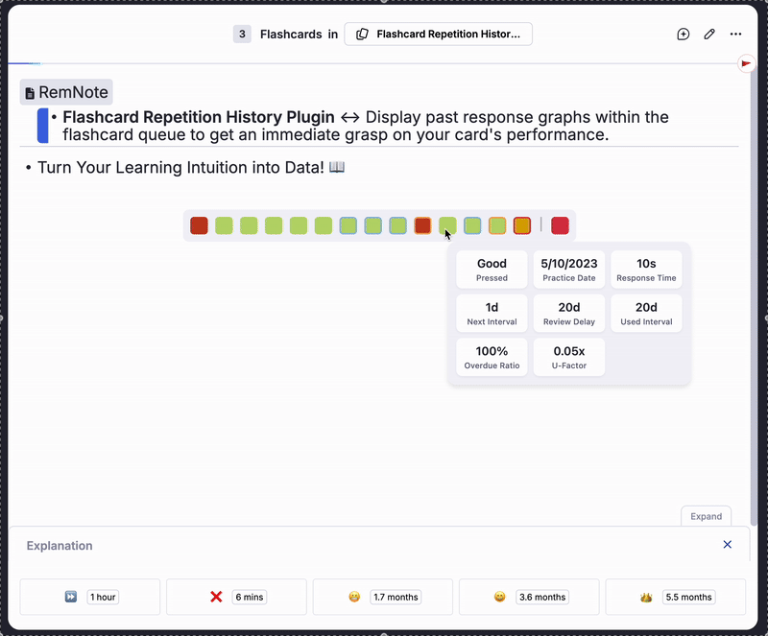Open Flashcard Repetition History document selector
The width and height of the screenshot is (768, 636).
point(438,34)
